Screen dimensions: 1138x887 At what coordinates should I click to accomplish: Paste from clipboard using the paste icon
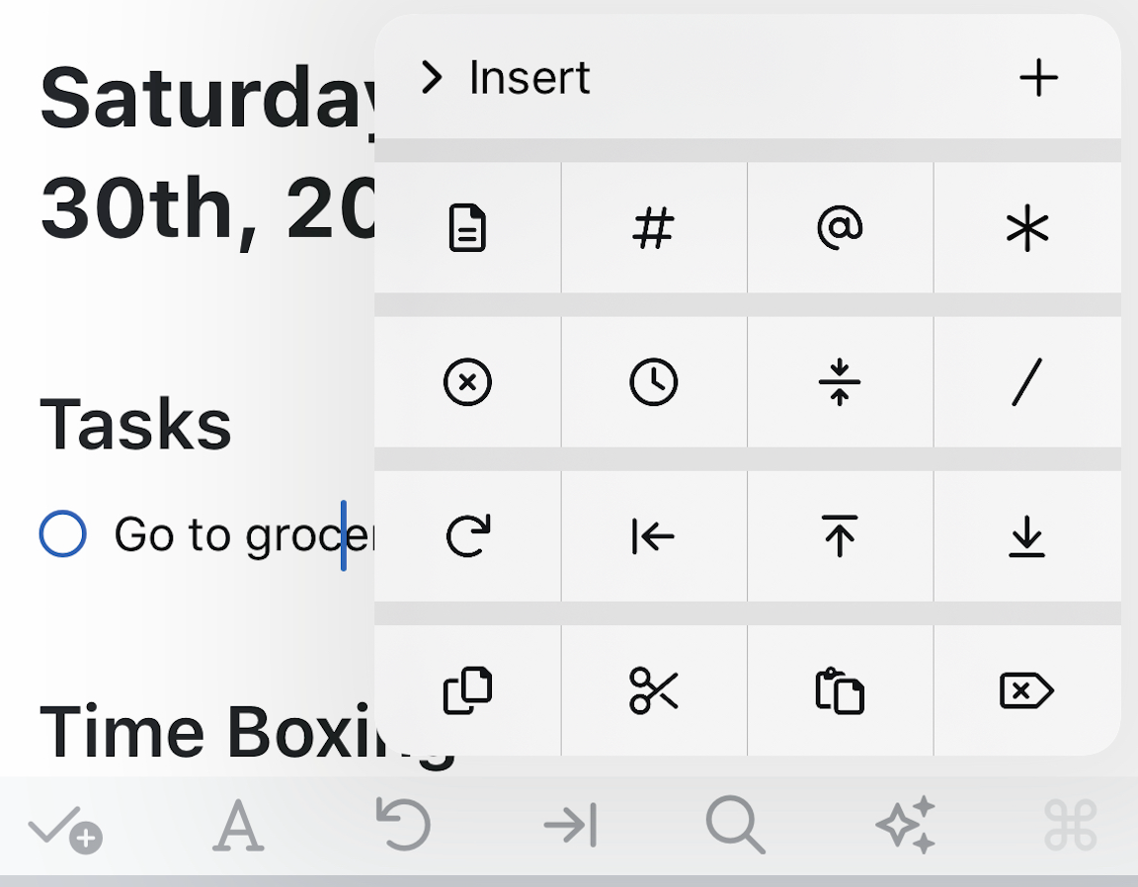tap(840, 690)
